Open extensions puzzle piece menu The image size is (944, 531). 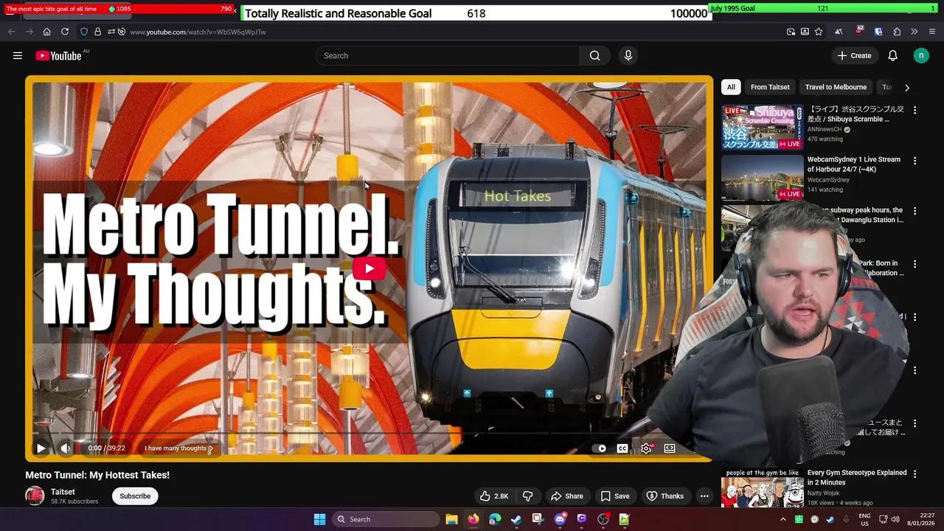(x=897, y=32)
